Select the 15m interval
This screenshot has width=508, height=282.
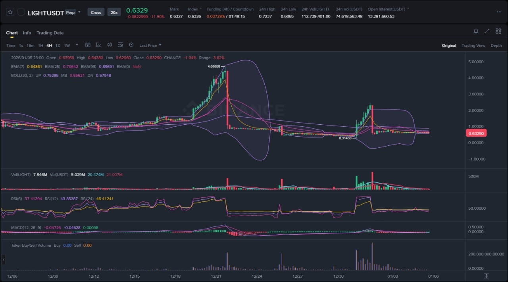[x=31, y=45]
